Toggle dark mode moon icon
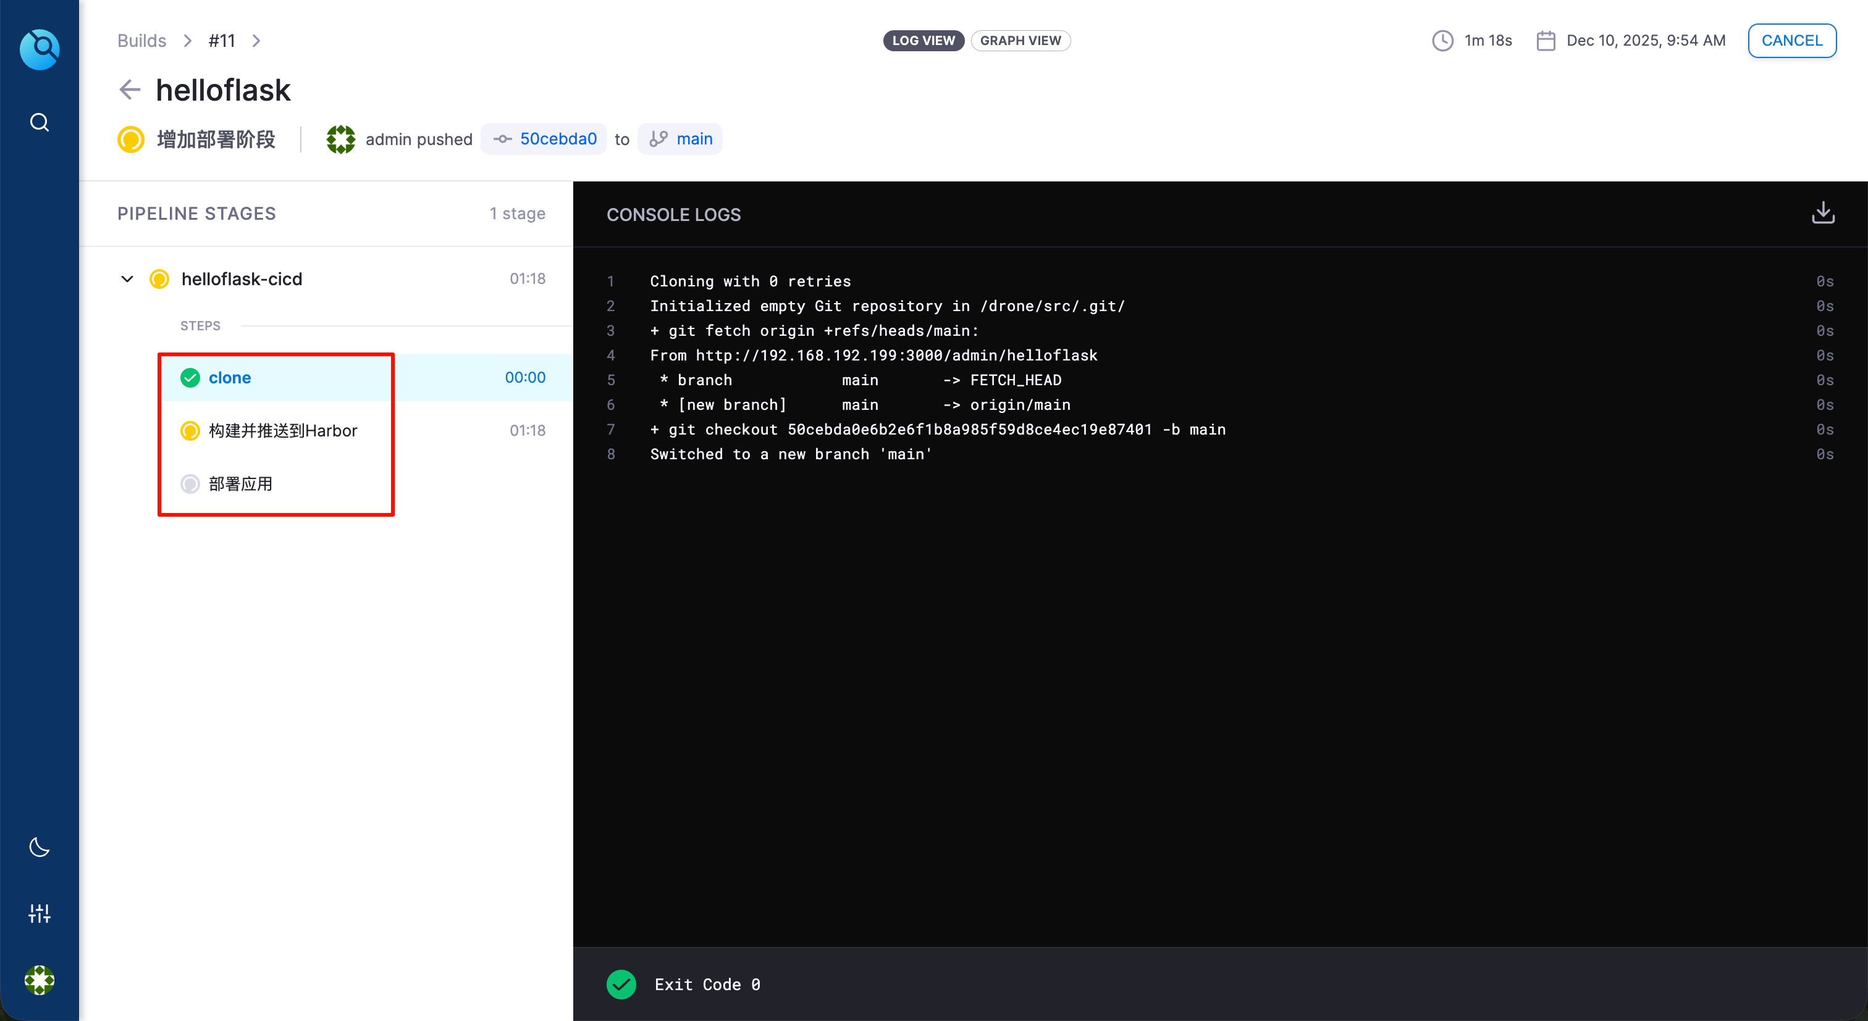 click(39, 846)
